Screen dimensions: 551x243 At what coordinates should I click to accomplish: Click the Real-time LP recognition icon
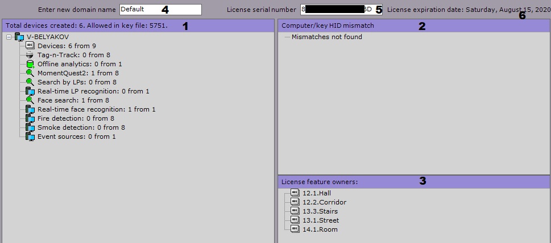coord(30,91)
